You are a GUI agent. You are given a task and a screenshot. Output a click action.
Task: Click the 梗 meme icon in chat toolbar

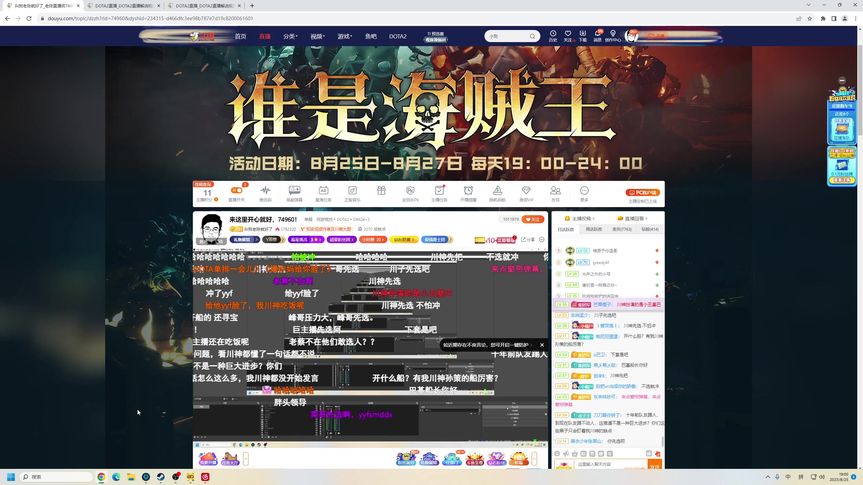pos(601,454)
